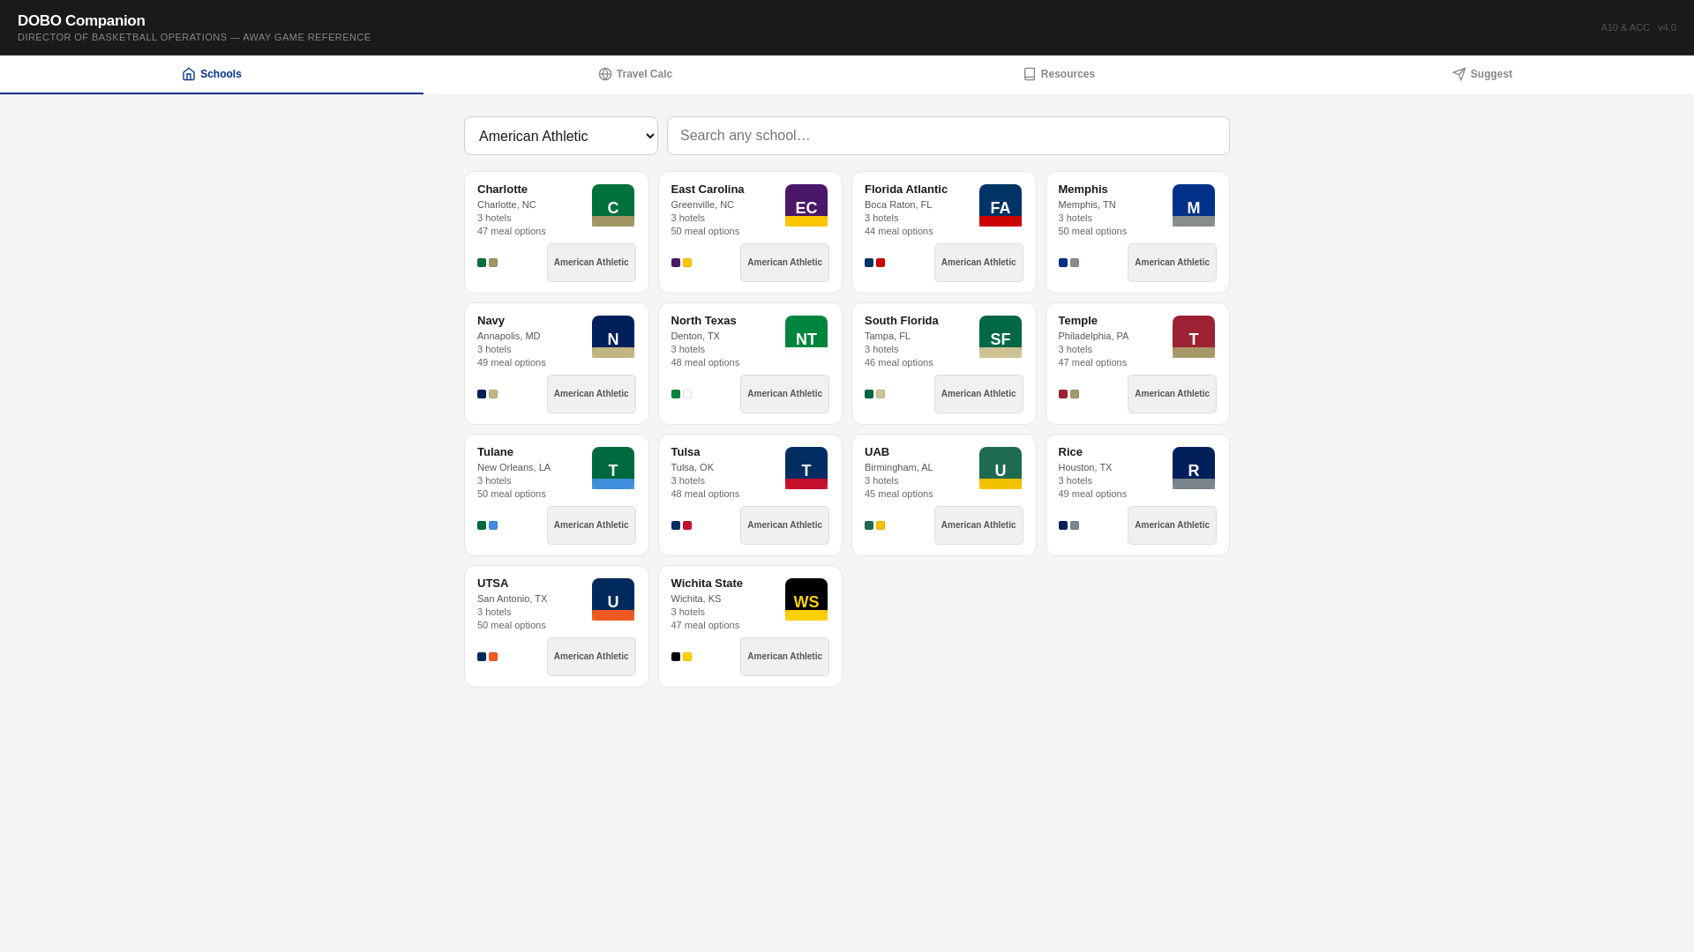Image resolution: width=1694 pixels, height=952 pixels.
Task: Click the Wichita State WS logo badge
Action: pyautogui.click(x=806, y=599)
